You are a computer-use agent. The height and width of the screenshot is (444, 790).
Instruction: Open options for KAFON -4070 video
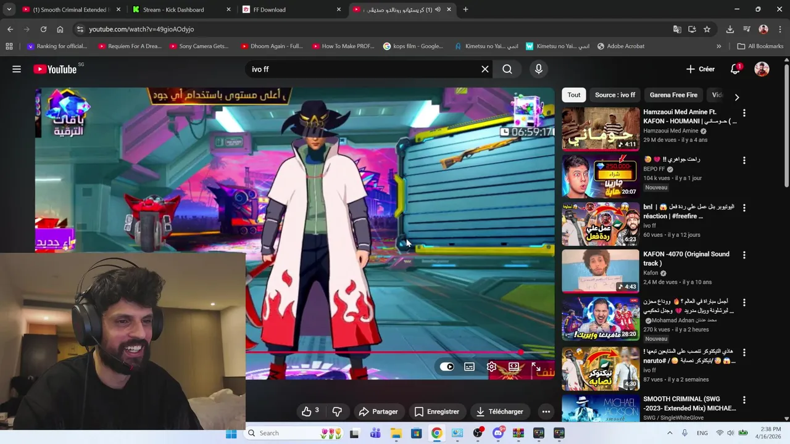coord(744,255)
